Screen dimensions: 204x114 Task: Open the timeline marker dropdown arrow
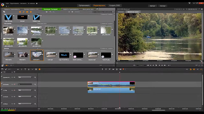125,69
